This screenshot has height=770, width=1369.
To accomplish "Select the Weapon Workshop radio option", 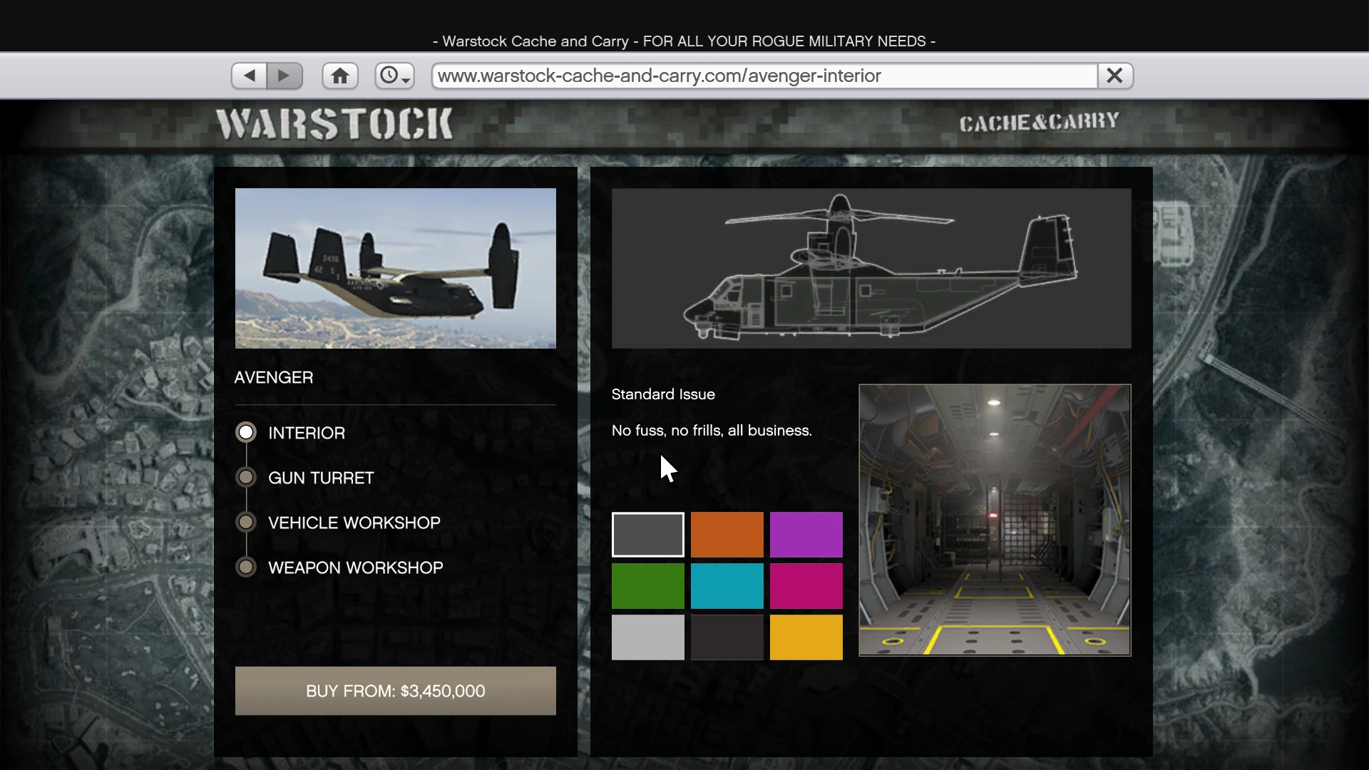I will [x=246, y=568].
